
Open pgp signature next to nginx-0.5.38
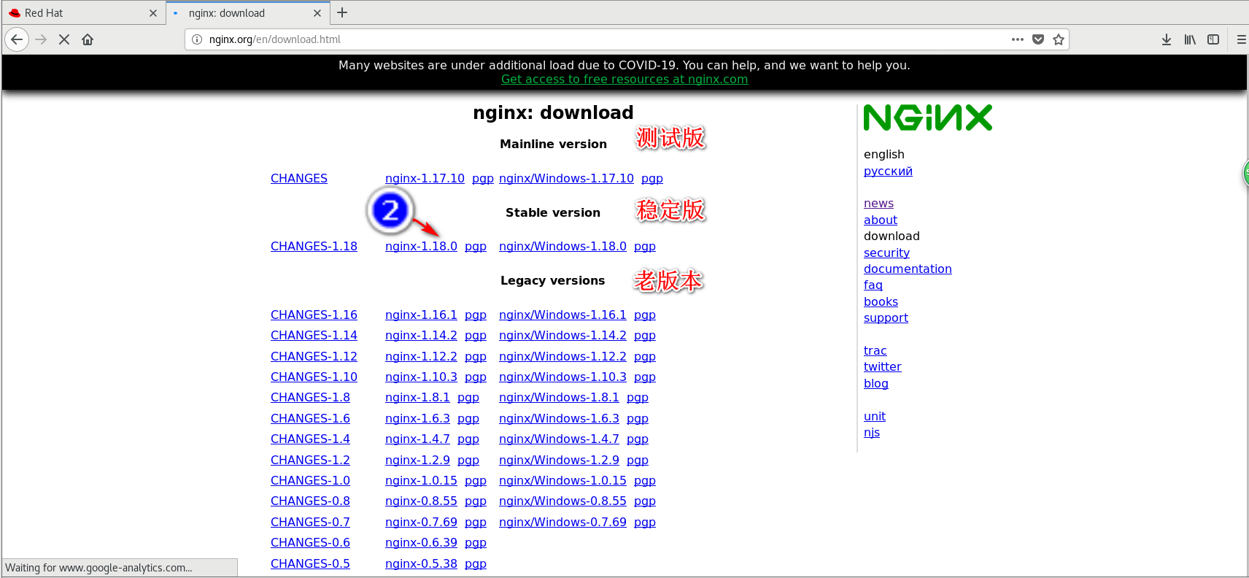(476, 564)
